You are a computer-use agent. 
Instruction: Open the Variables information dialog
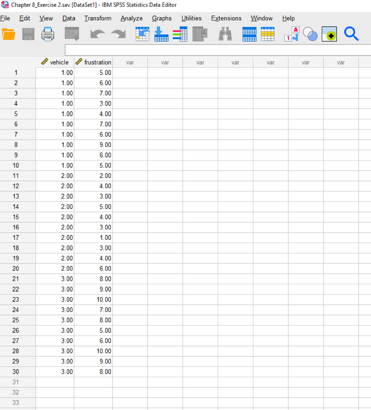pyautogui.click(x=180, y=34)
